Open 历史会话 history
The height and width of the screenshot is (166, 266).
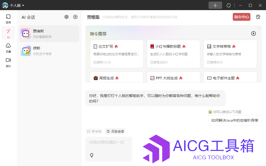[115, 132]
